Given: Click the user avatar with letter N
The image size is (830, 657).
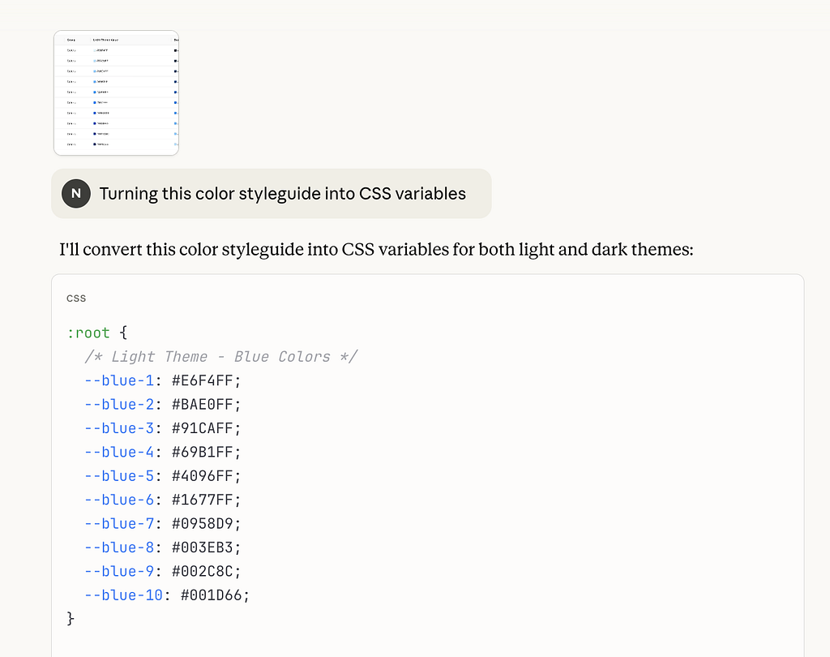Looking at the screenshot, I should tap(75, 194).
